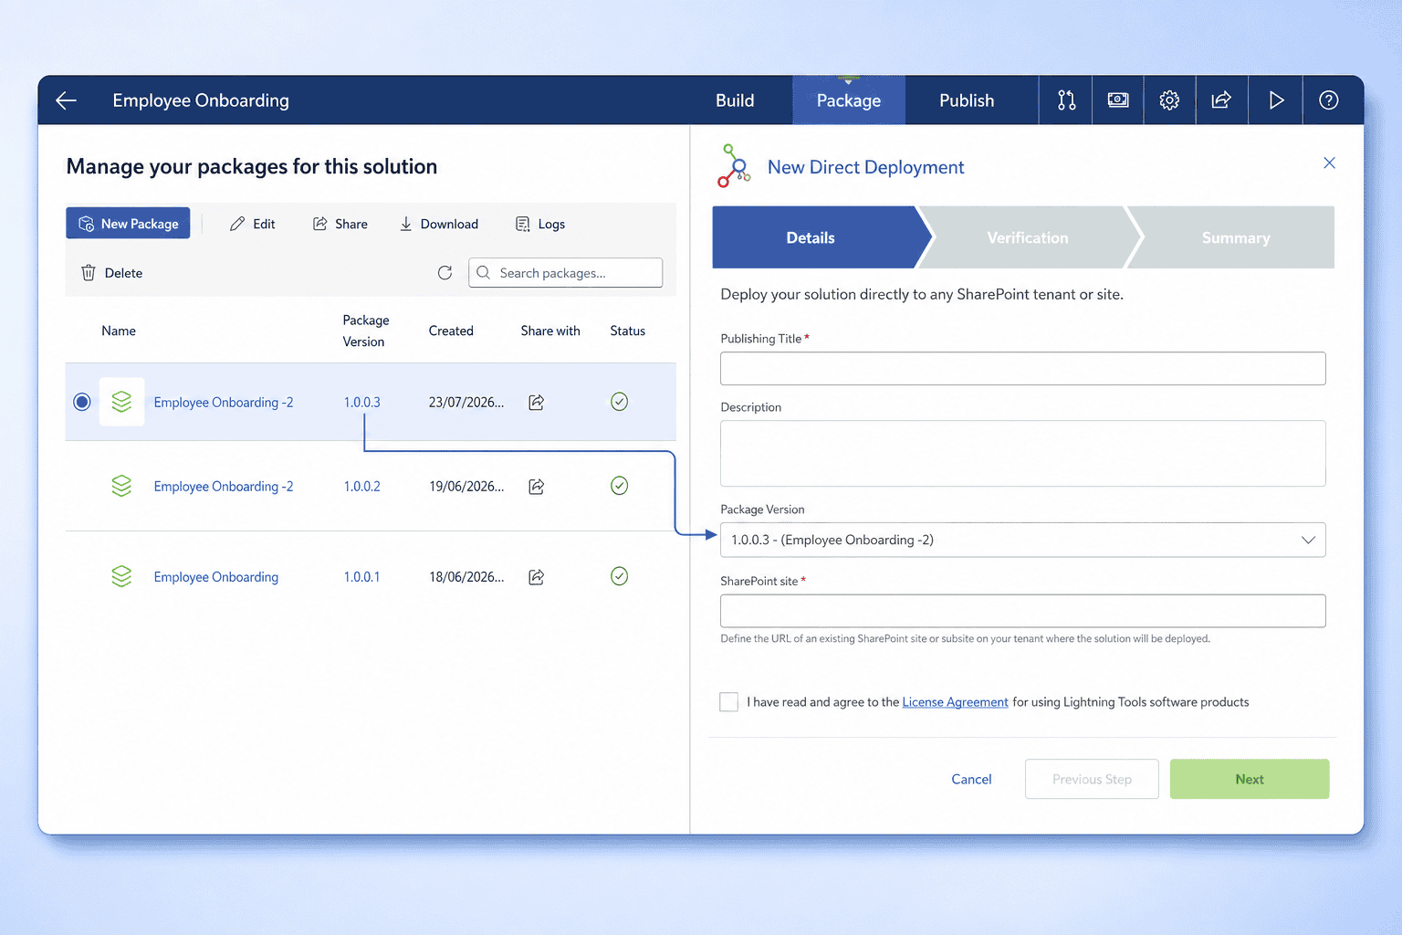Select the Verification wizard step
Image resolution: width=1402 pixels, height=935 pixels.
(1028, 237)
